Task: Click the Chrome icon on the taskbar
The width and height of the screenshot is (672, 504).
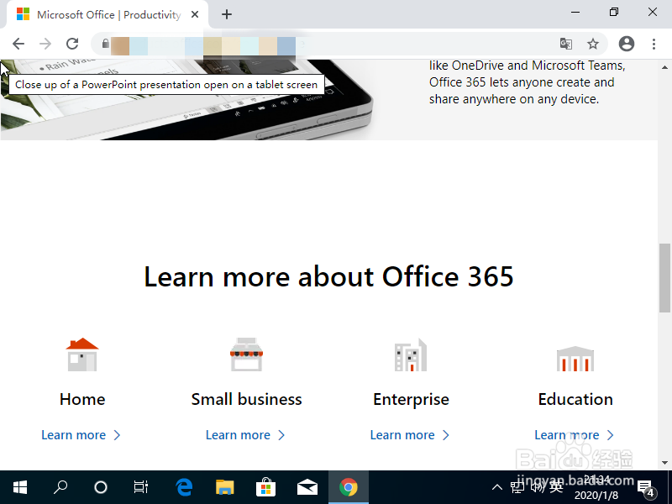Action: click(x=349, y=487)
